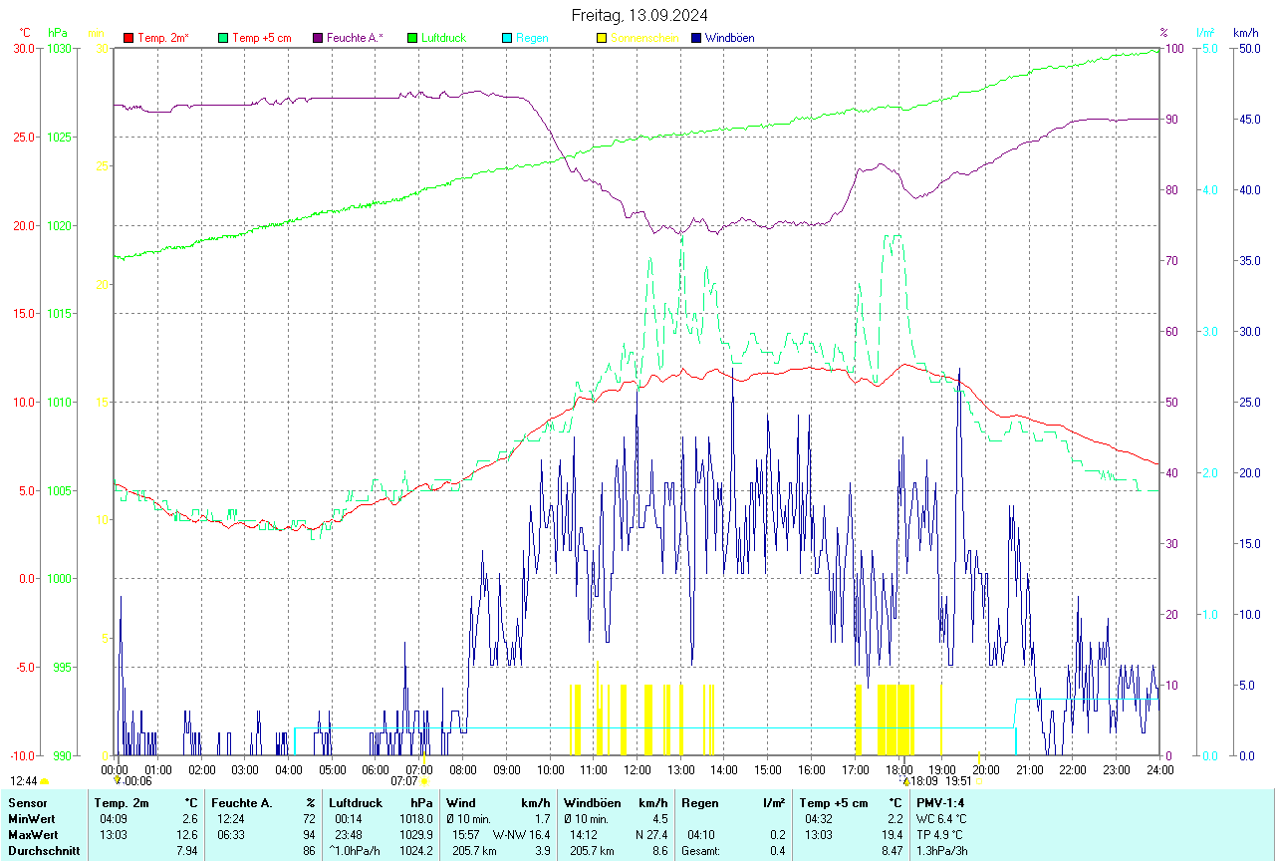Click the Luftdruck column header in table
This screenshot has width=1275, height=861.
pos(356,802)
